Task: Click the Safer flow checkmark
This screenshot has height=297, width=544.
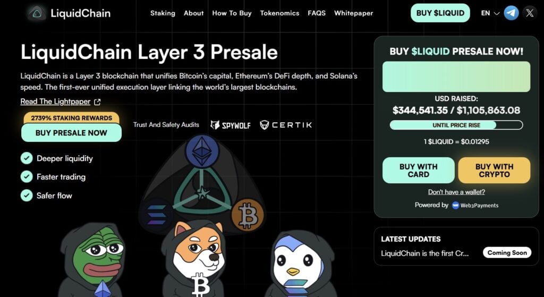Action: tap(27, 196)
